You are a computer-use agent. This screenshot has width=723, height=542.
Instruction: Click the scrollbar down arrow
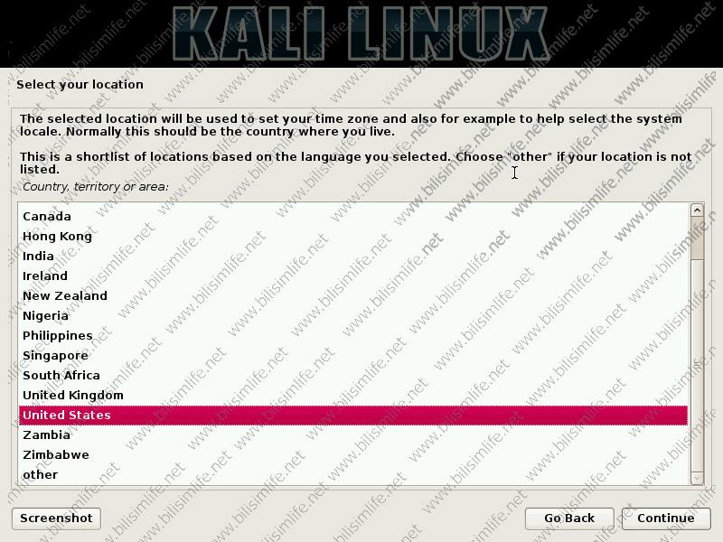pos(697,478)
